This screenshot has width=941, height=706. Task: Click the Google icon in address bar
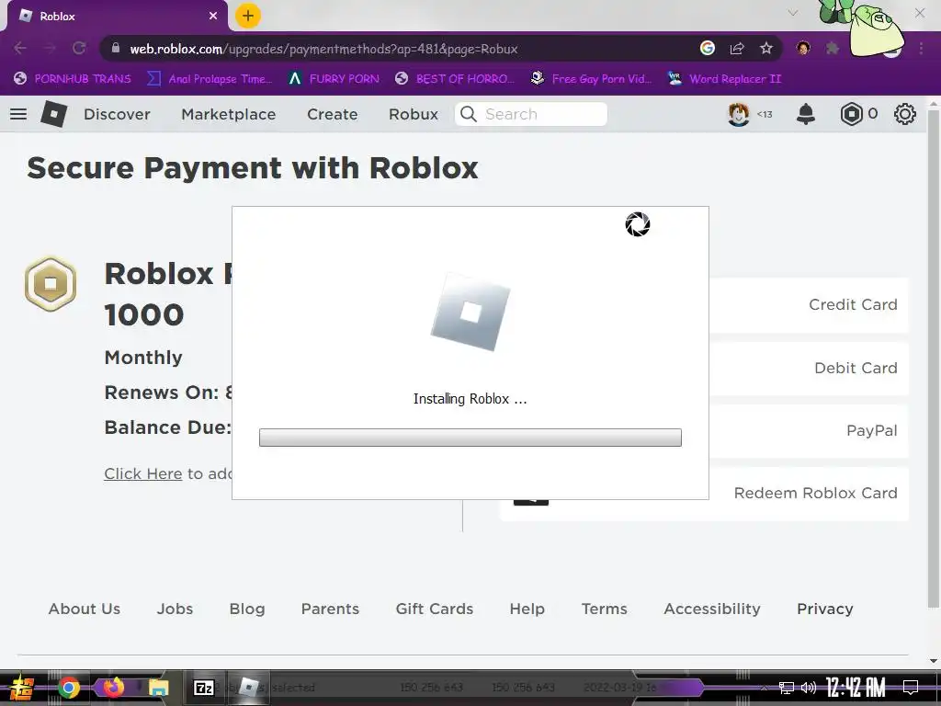(x=708, y=48)
